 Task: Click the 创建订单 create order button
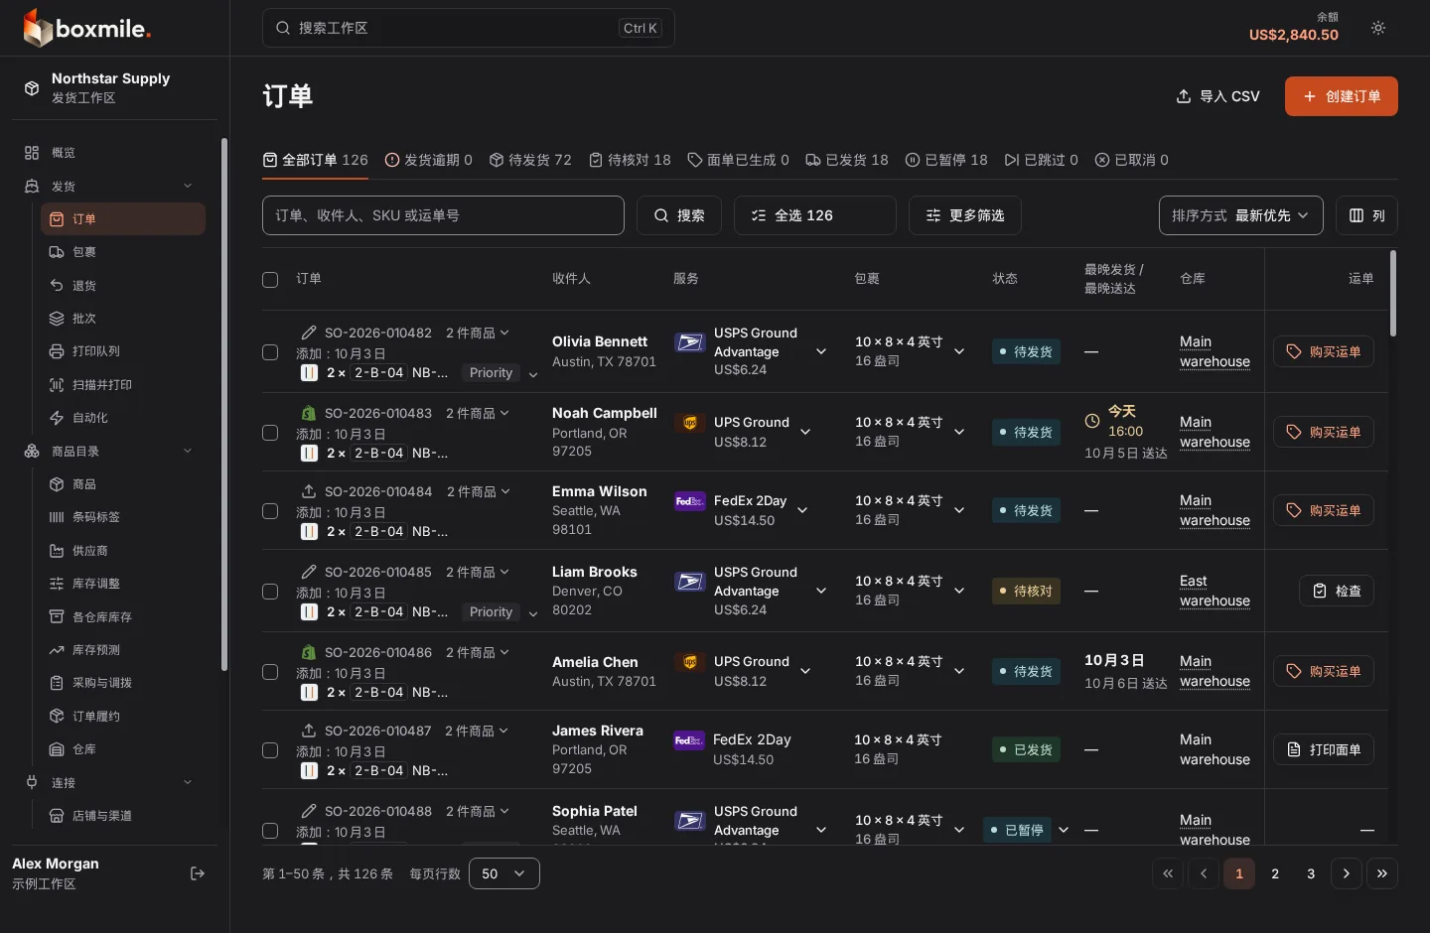click(1342, 96)
